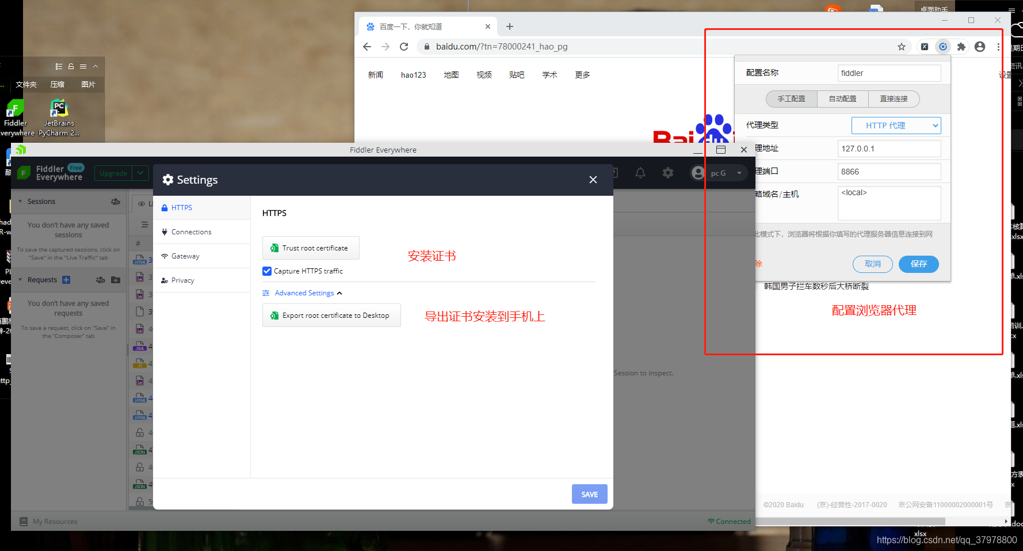Click Fiddler notifications bell icon
This screenshot has width=1023, height=551.
tap(640, 173)
